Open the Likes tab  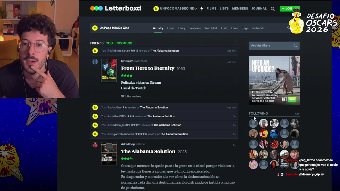pyautogui.click(x=235, y=28)
